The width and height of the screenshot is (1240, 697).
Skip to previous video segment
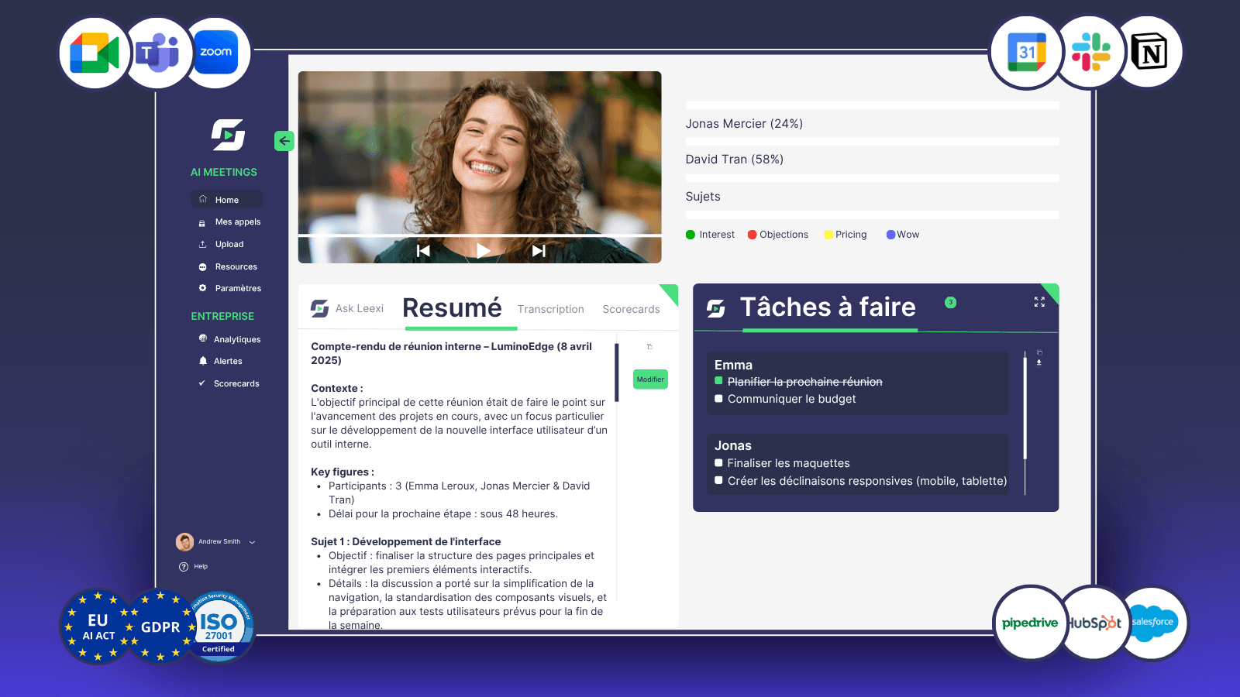click(423, 250)
